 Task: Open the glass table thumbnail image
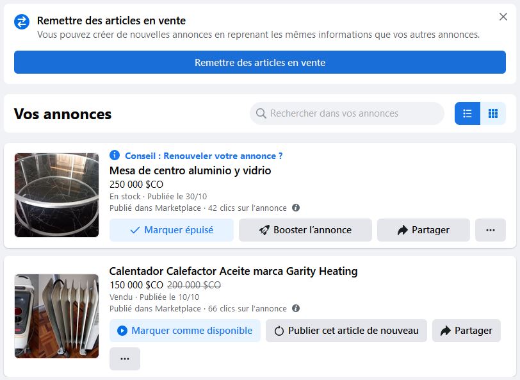pyautogui.click(x=56, y=195)
